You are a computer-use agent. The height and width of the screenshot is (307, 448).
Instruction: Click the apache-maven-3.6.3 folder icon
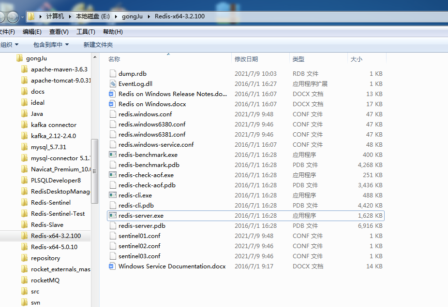pyautogui.click(x=25, y=69)
